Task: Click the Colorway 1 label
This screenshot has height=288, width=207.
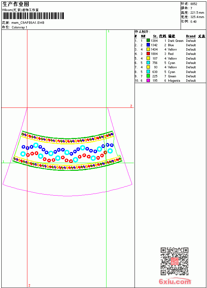Action: pyautogui.click(x=19, y=27)
